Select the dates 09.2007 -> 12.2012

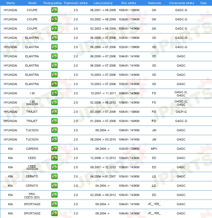tap(103, 167)
